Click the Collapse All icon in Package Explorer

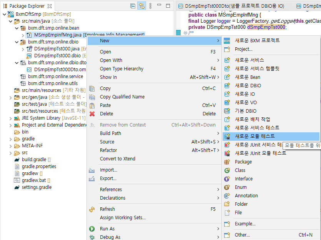click(x=133, y=6)
